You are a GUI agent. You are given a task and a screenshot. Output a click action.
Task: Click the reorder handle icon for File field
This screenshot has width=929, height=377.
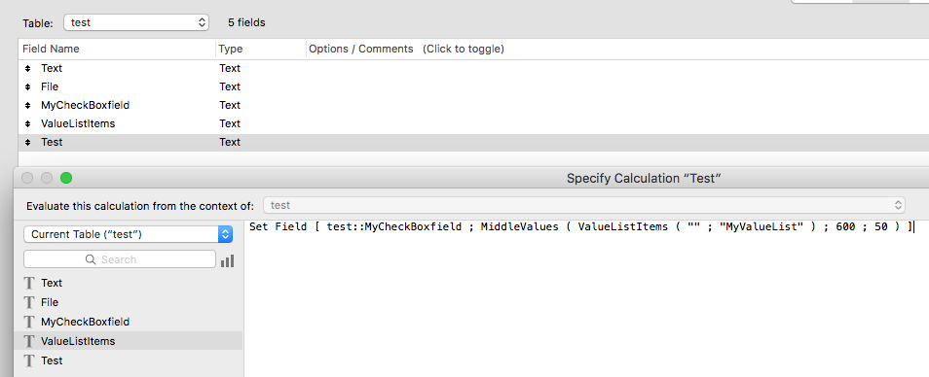pos(28,86)
